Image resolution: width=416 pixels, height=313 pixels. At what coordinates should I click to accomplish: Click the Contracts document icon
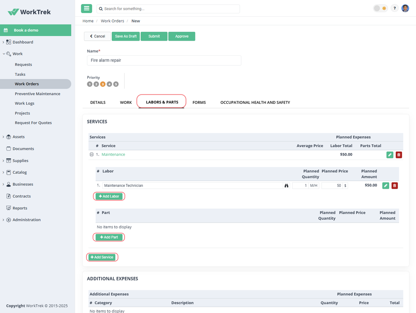pos(9,196)
